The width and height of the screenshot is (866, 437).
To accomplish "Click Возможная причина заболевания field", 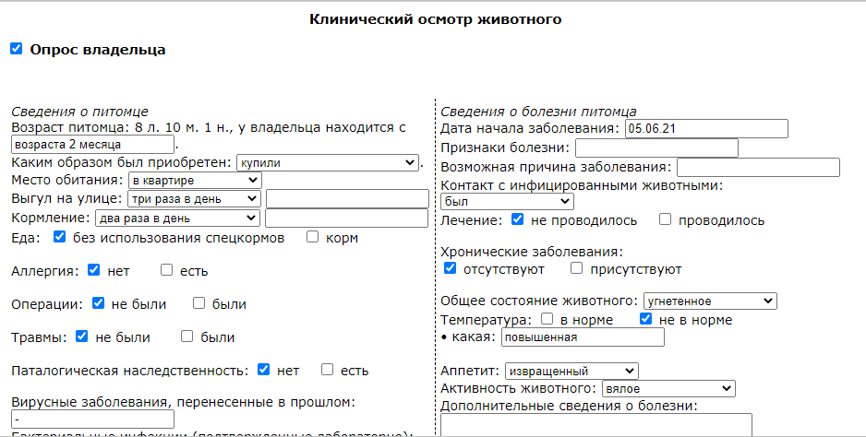I will pos(758,167).
